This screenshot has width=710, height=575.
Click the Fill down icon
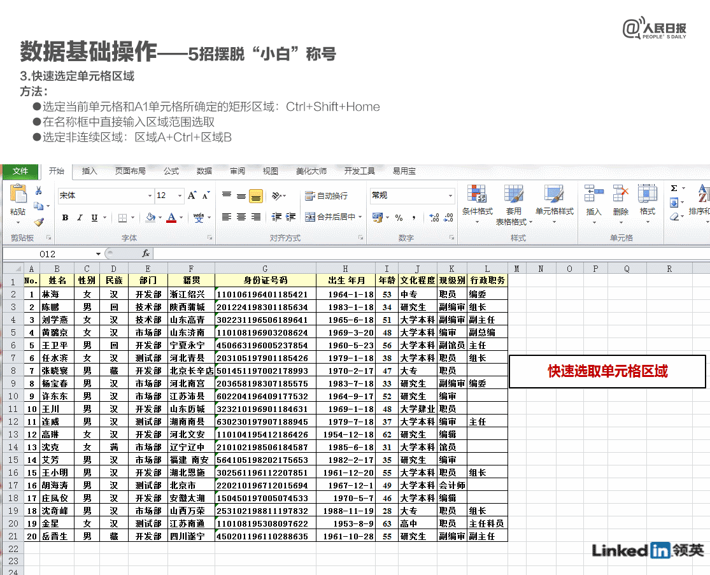tap(674, 202)
